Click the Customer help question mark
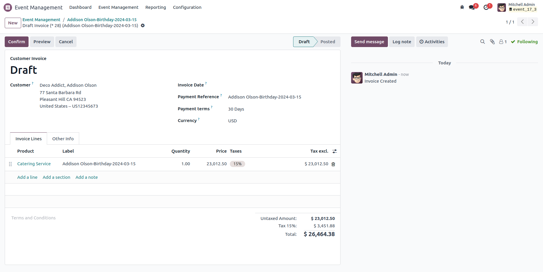This screenshot has width=543, height=272. (33, 83)
